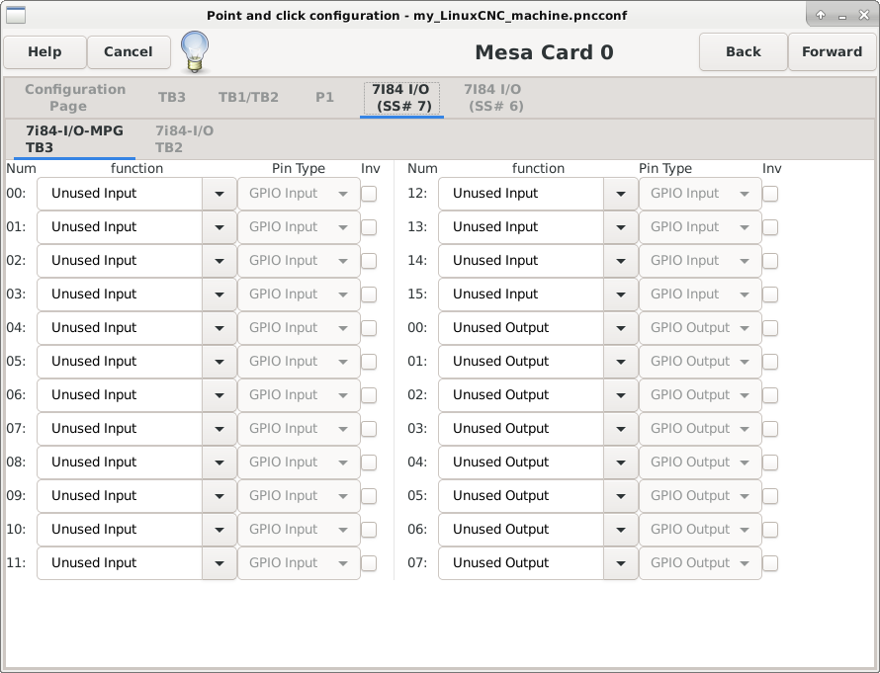Enable the Inv checkbox for input 15
Screen dimensions: 880x673
[770, 294]
